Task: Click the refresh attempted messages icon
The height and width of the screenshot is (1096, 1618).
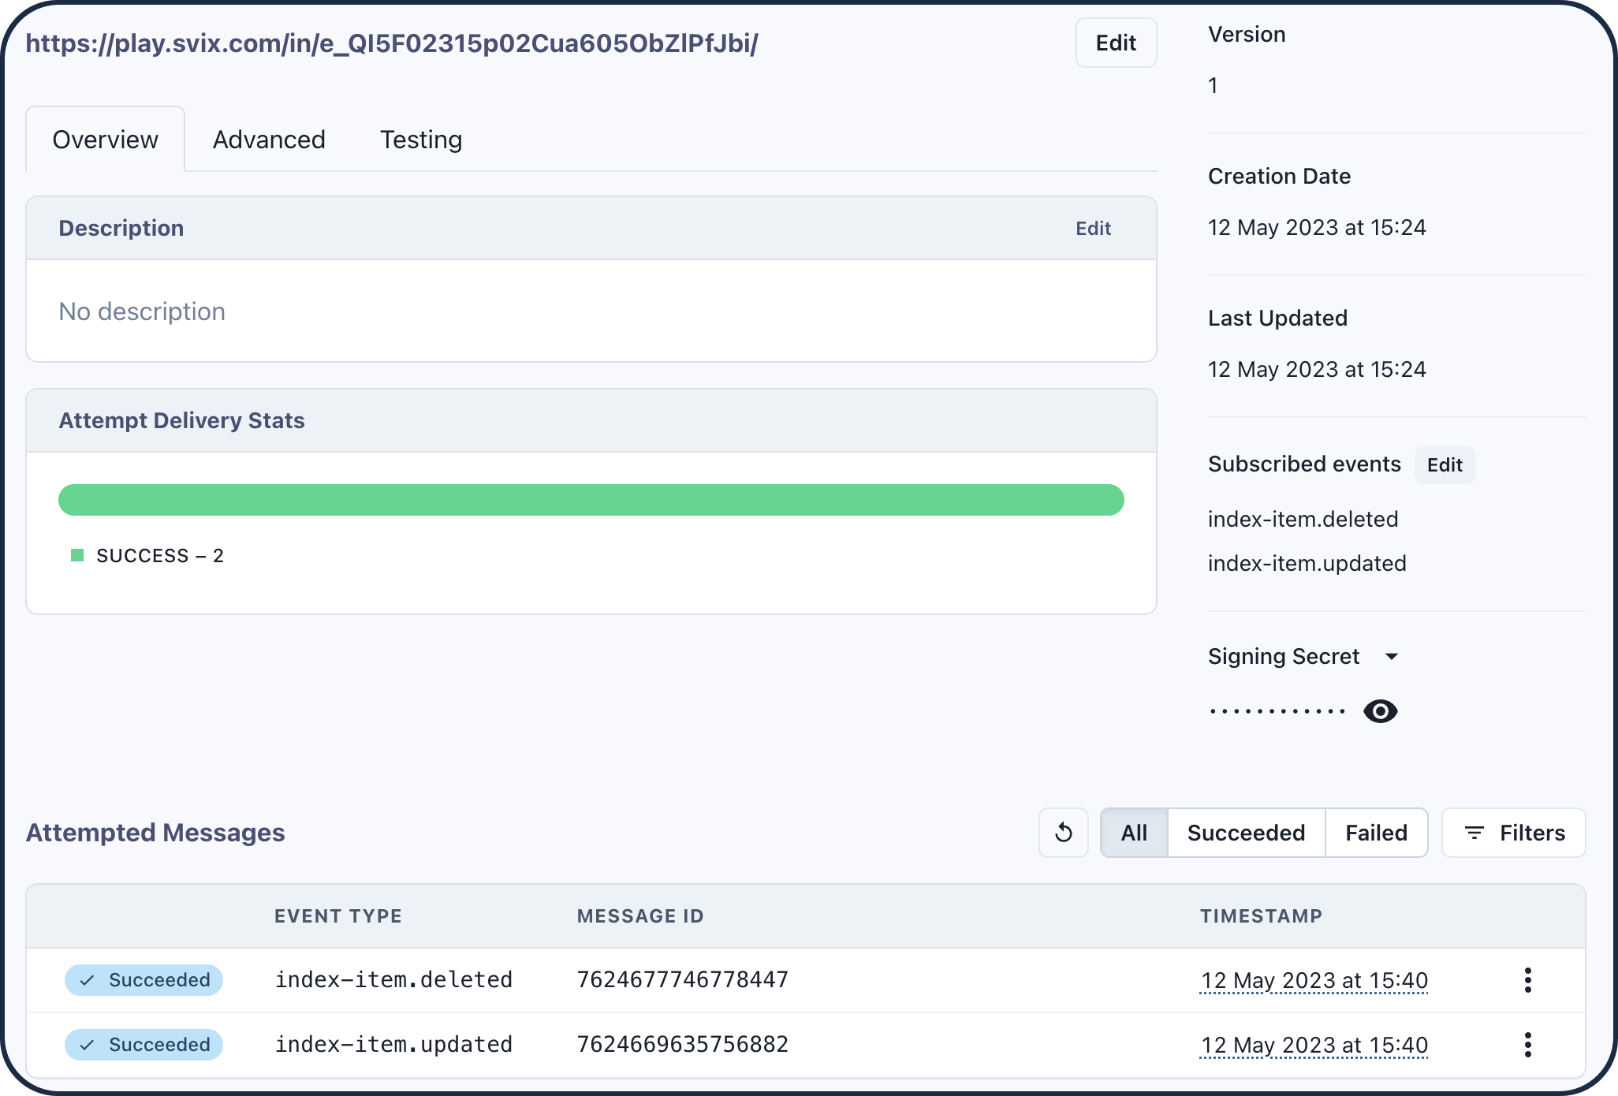Action: tap(1063, 833)
